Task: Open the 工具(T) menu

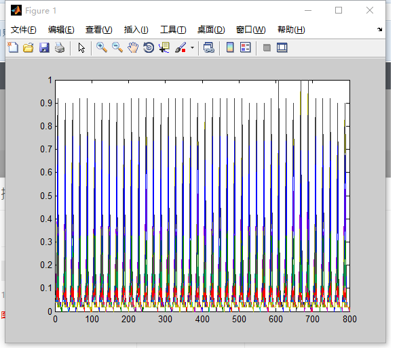Action: (x=173, y=30)
